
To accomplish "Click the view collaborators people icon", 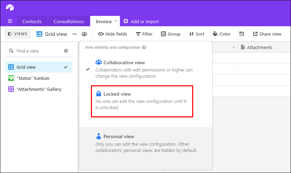I will click(x=84, y=34).
